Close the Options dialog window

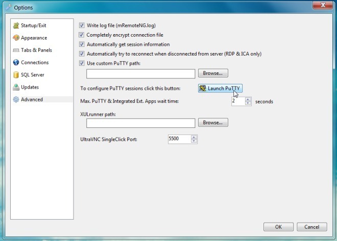(x=323, y=5)
